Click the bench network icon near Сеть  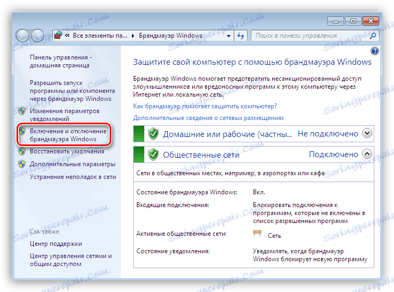257,234
